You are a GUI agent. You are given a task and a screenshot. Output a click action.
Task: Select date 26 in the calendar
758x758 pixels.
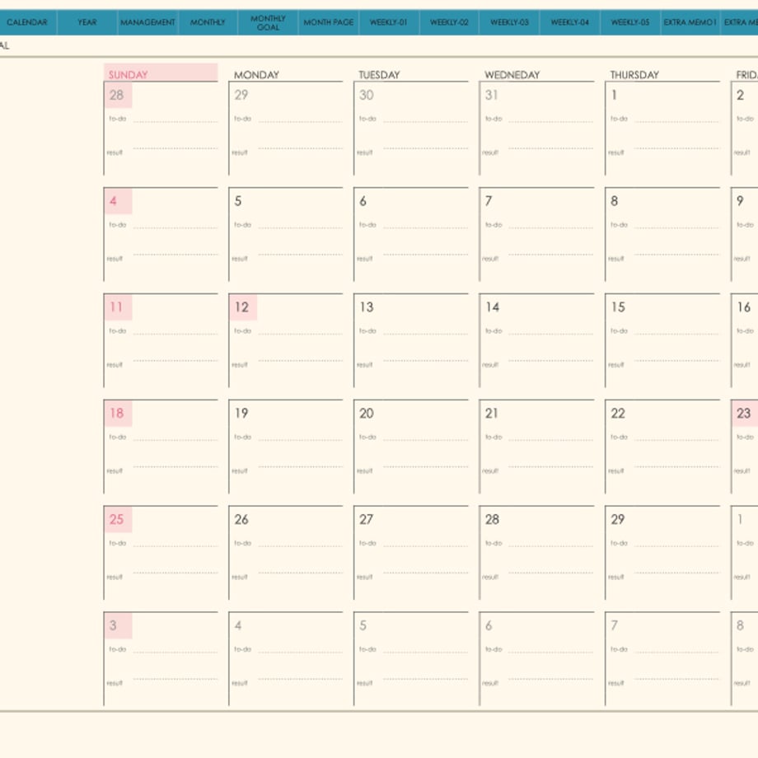(241, 519)
